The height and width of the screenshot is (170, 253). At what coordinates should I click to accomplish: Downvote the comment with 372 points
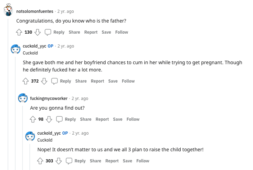tap(44, 81)
